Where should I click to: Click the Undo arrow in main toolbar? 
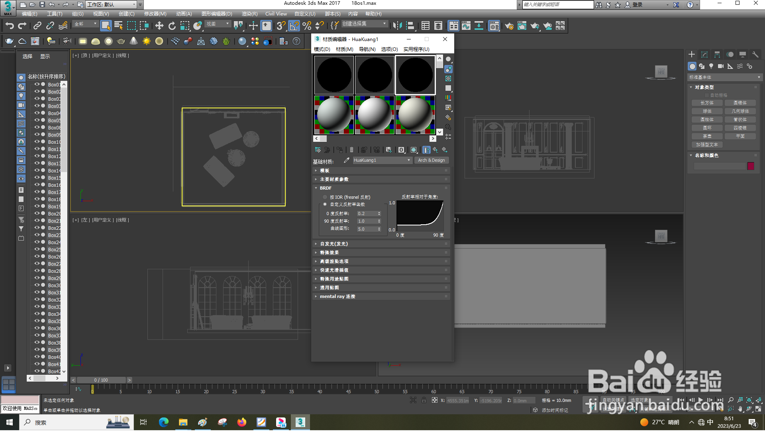coord(10,26)
